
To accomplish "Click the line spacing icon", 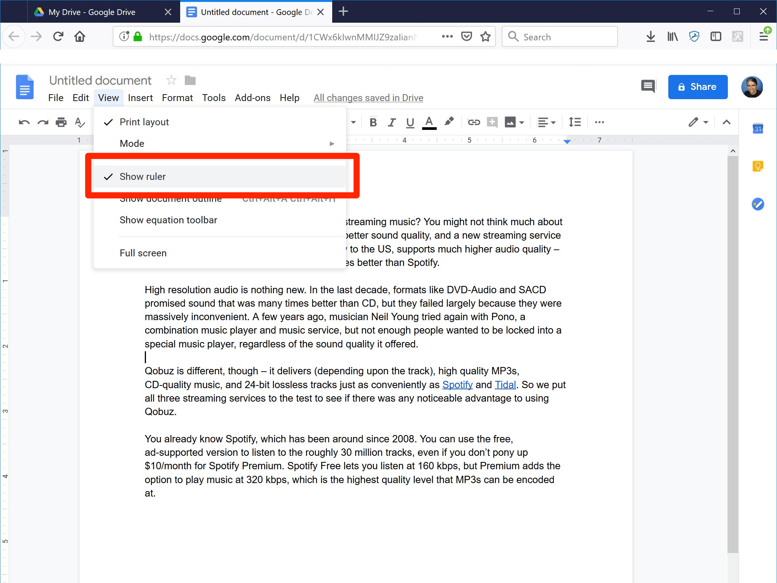I will click(575, 122).
